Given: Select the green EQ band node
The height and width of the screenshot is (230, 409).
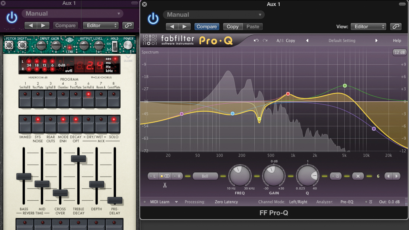Looking at the screenshot, I should (x=345, y=85).
